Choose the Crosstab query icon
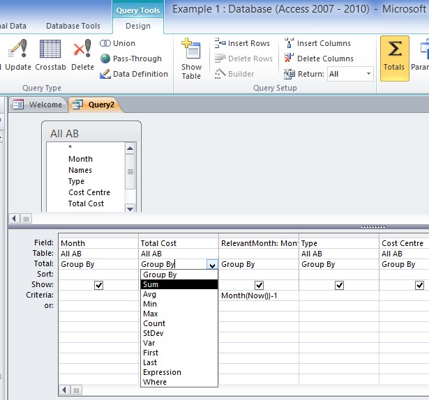The image size is (429, 400). pyautogui.click(x=50, y=49)
